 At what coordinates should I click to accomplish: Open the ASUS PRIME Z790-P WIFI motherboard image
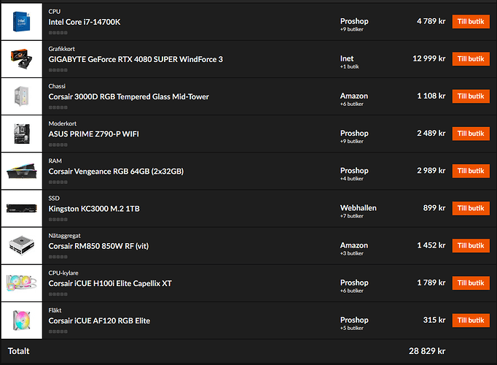pyautogui.click(x=22, y=134)
